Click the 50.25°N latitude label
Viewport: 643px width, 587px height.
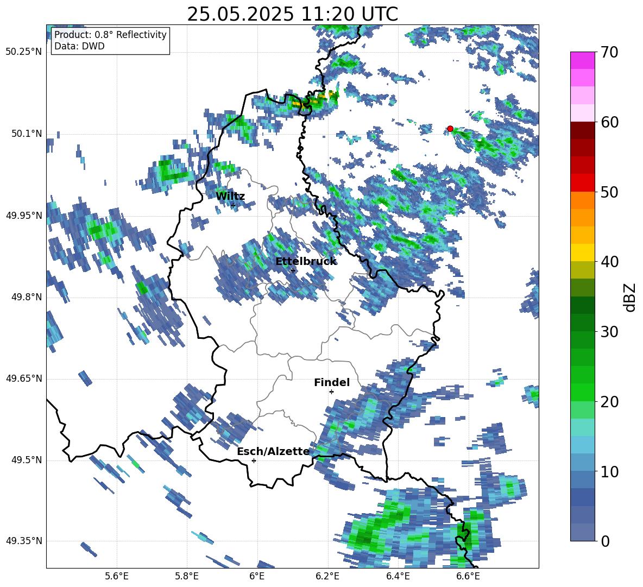tap(24, 52)
